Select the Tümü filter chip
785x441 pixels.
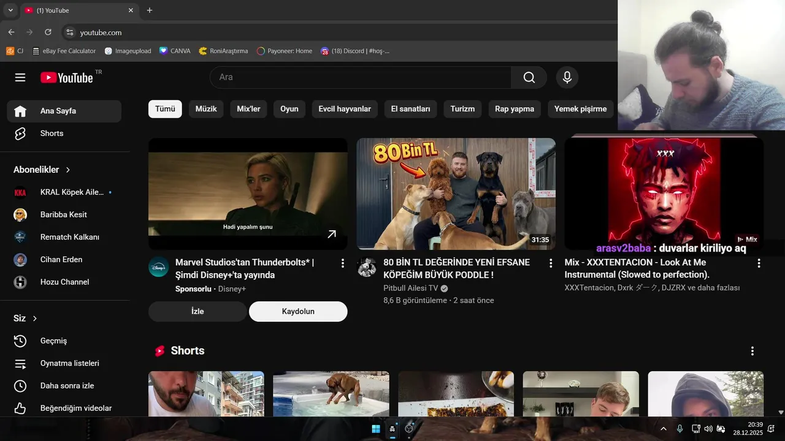[165, 109]
